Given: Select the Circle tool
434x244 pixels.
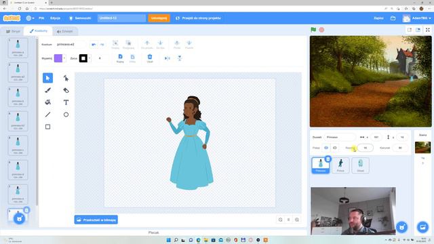Looking at the screenshot, I should click(66, 115).
